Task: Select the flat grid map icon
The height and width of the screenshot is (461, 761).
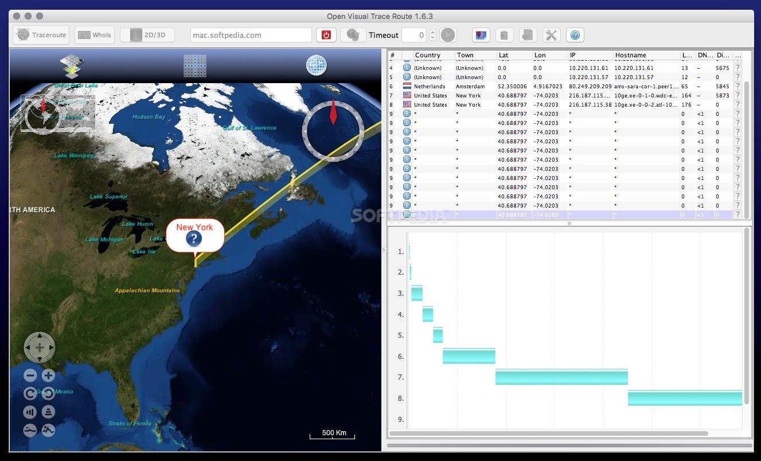Action: (x=194, y=65)
